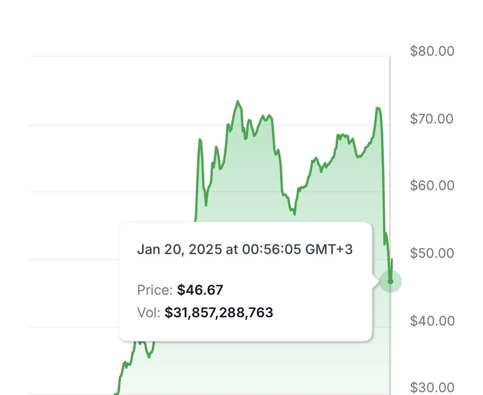Click the $40.00 y-axis label
Screen dimensions: 483x395
[x=432, y=321]
